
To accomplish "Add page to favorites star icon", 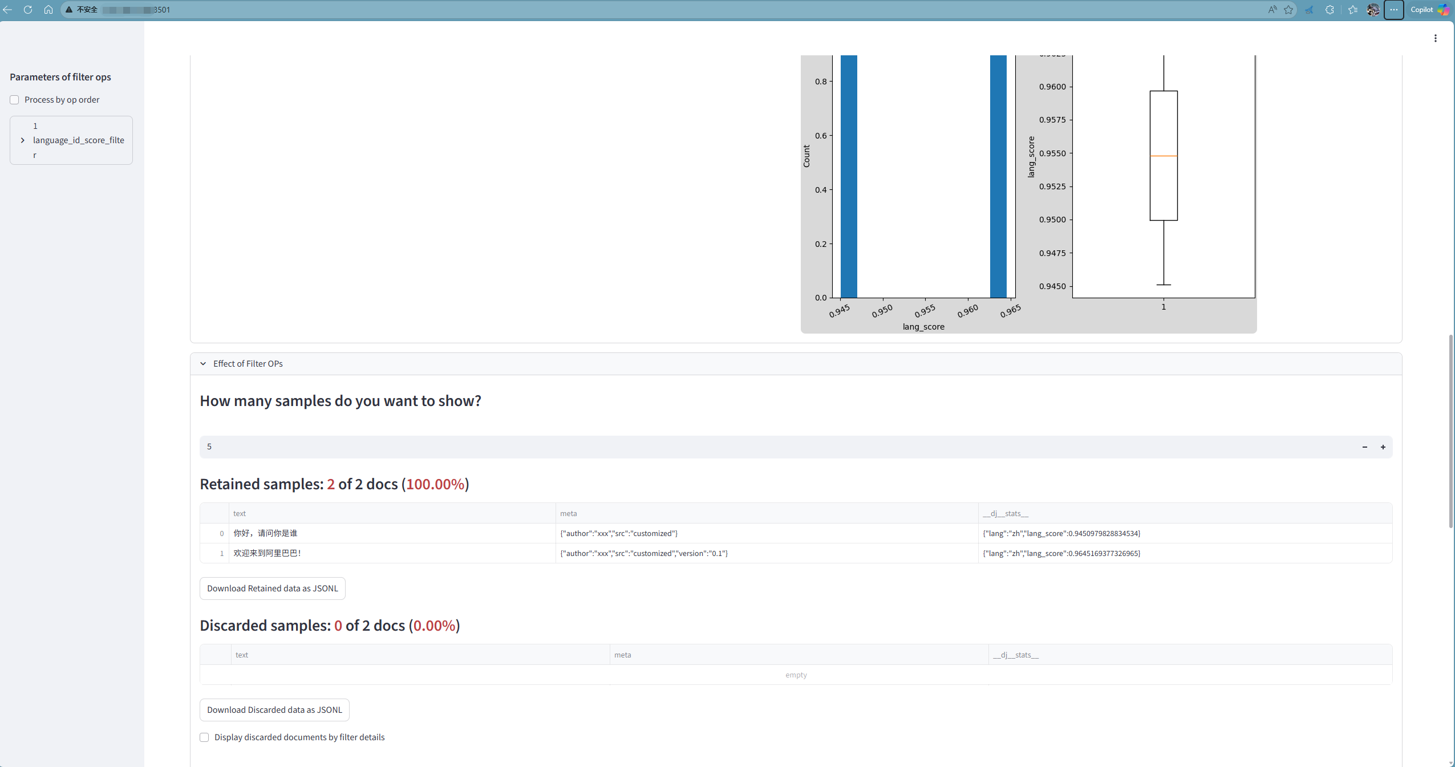I will pyautogui.click(x=1288, y=10).
